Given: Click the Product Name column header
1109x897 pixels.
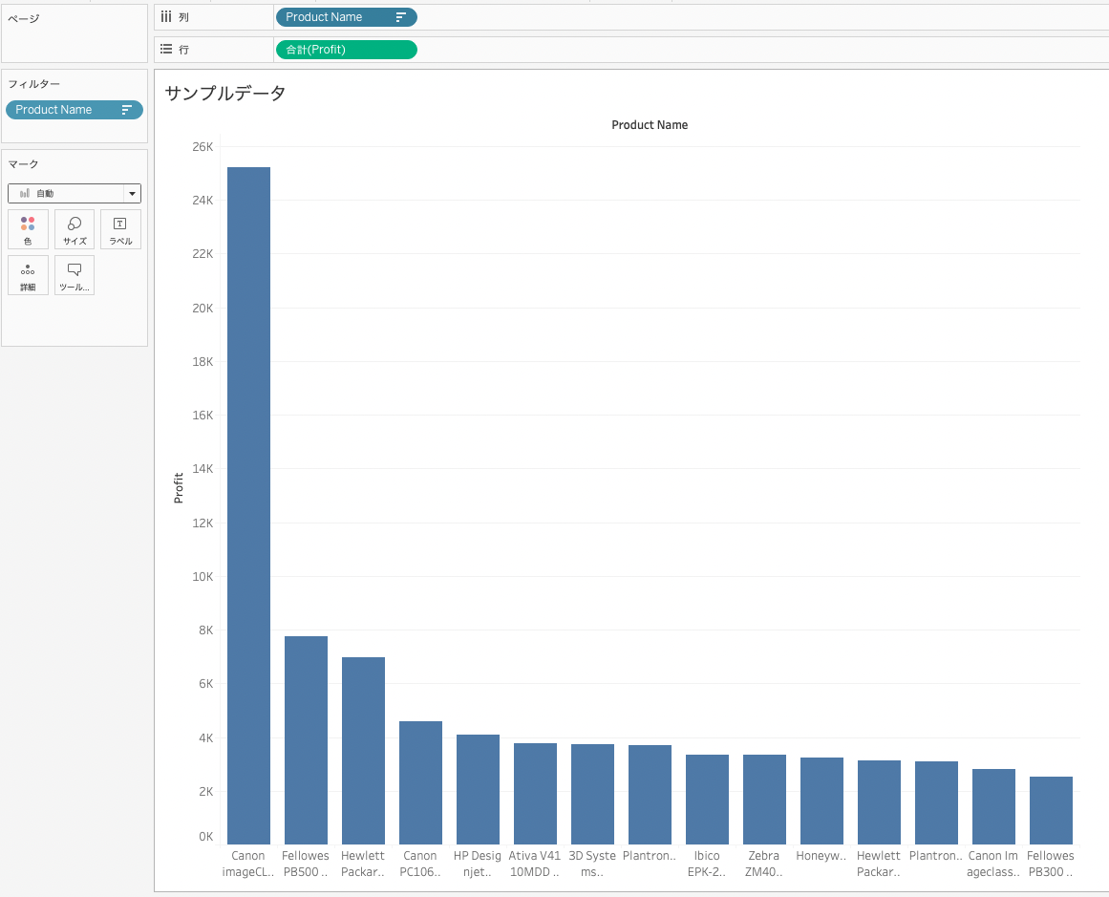Looking at the screenshot, I should tap(650, 124).
